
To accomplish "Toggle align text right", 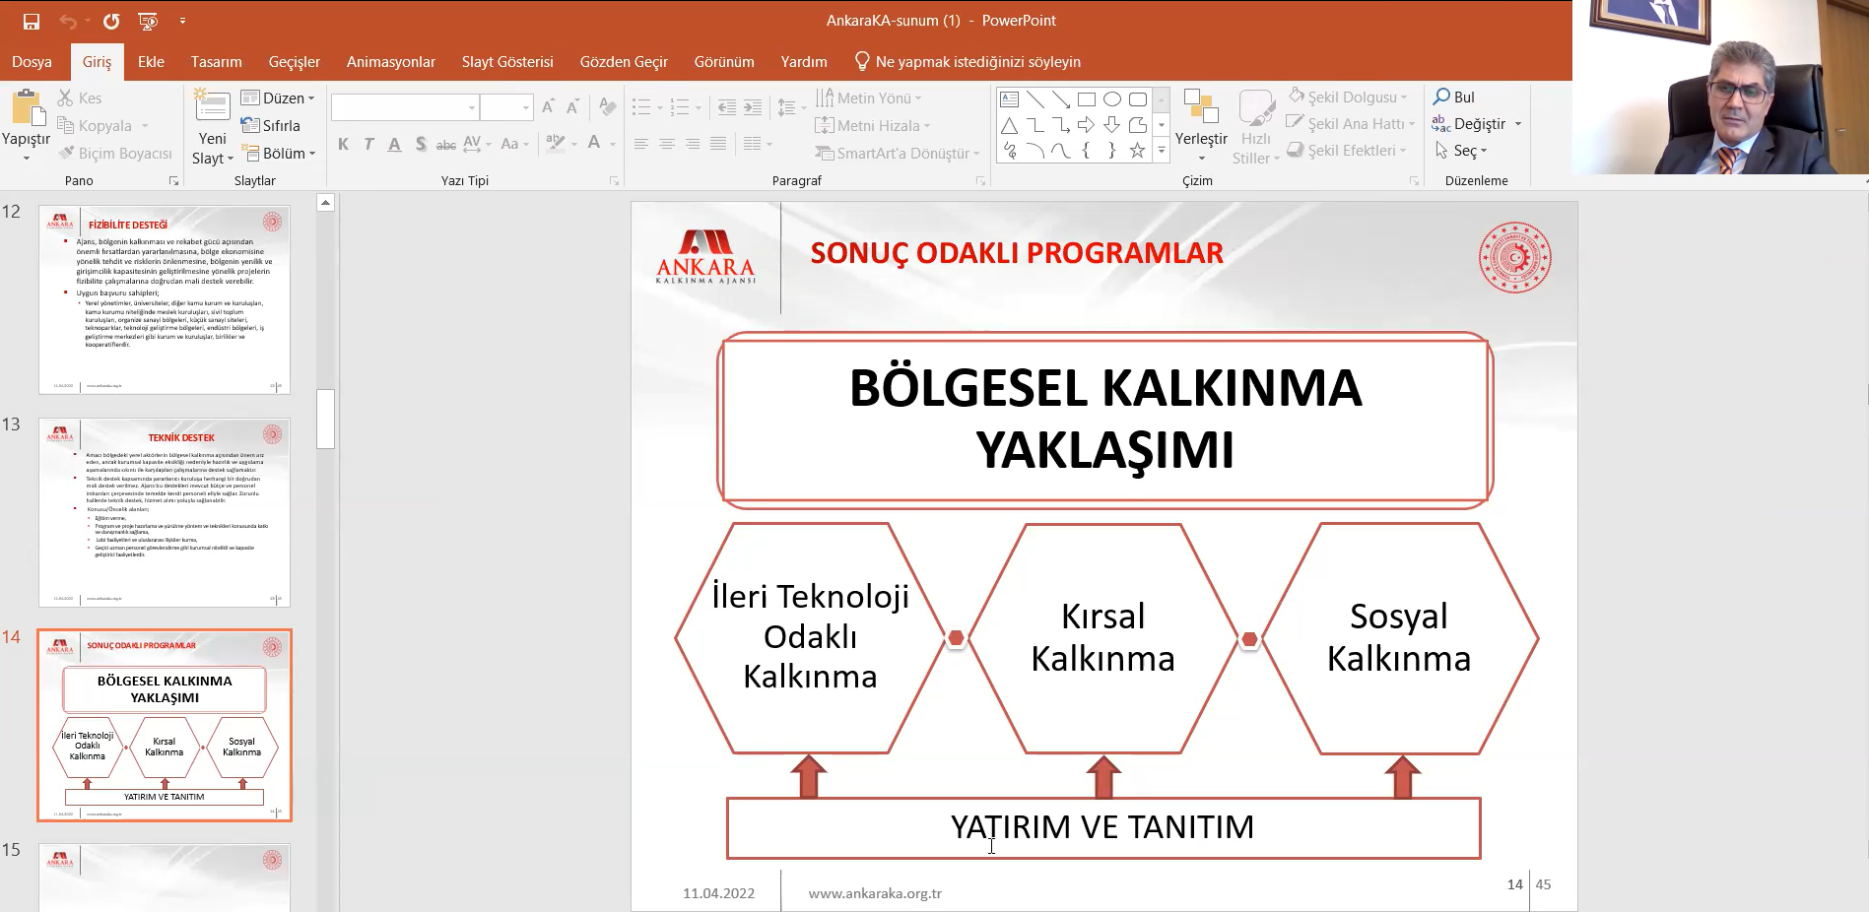I will click(693, 144).
